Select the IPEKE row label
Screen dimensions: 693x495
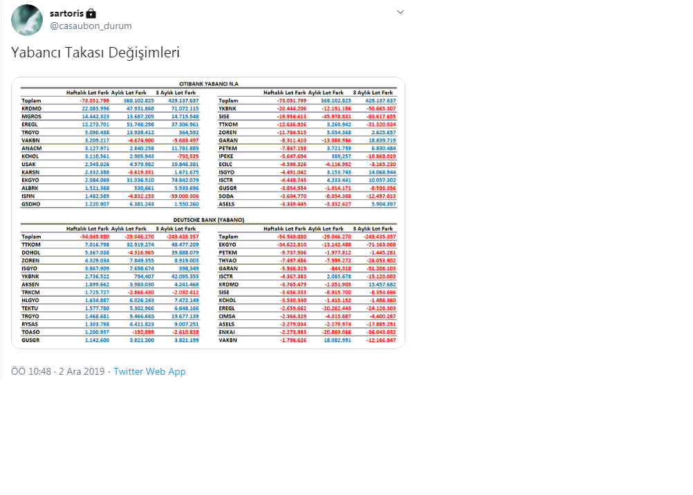click(x=226, y=156)
